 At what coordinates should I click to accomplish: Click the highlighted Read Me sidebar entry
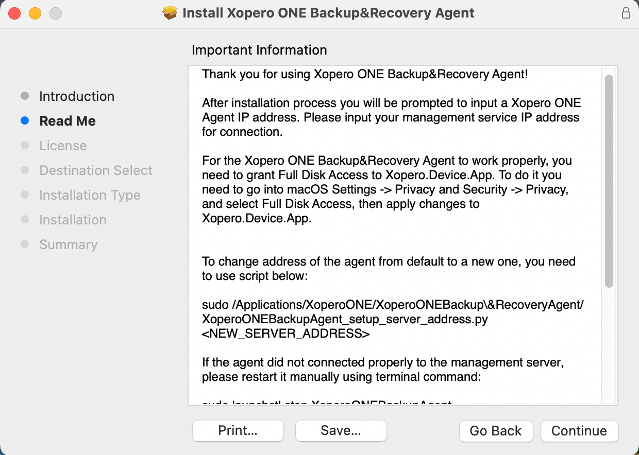coord(68,120)
